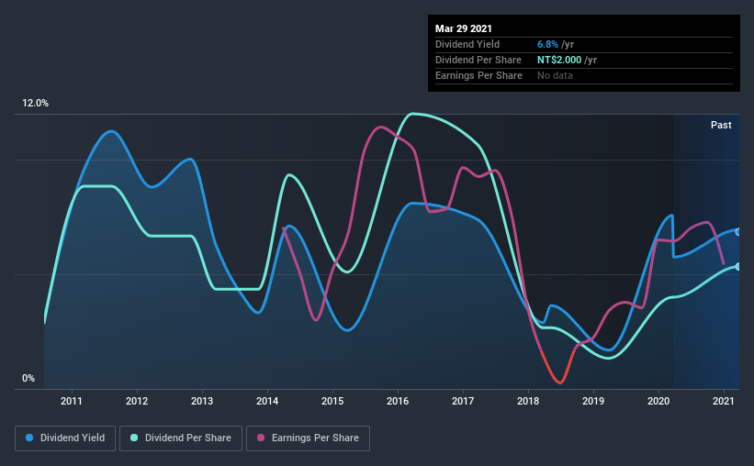This screenshot has width=754, height=466.
Task: Click the blue Dividend Yield endpoint marker
Action: click(x=737, y=232)
